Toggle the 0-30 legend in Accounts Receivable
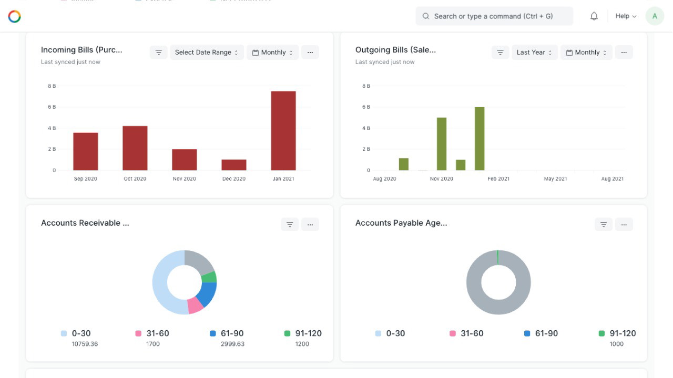 [x=79, y=333]
